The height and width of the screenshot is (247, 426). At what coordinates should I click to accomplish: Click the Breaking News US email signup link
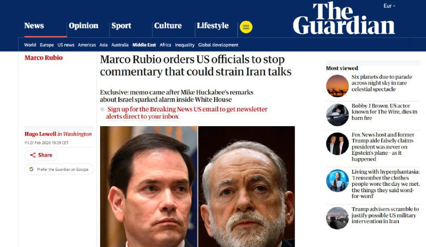(186, 113)
